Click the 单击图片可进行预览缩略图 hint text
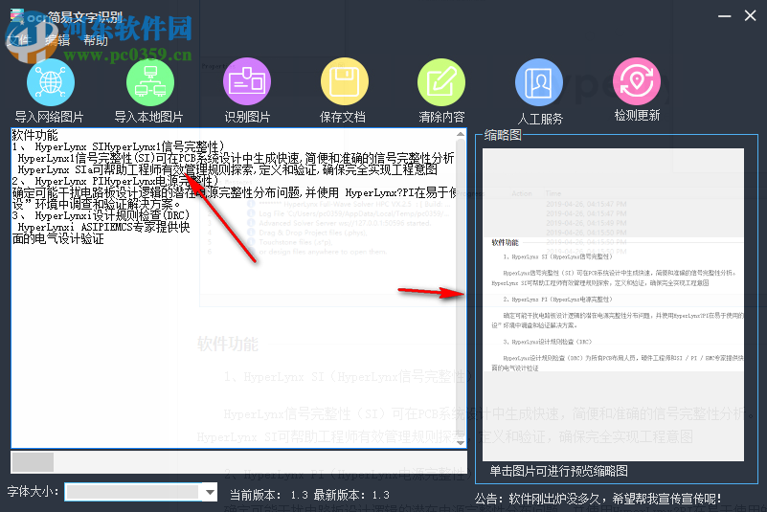This screenshot has width=767, height=512. coord(558,471)
